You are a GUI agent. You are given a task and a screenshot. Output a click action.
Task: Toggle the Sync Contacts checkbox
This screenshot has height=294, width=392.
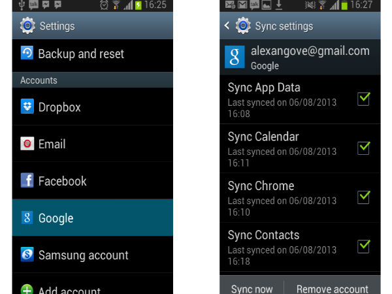point(364,246)
